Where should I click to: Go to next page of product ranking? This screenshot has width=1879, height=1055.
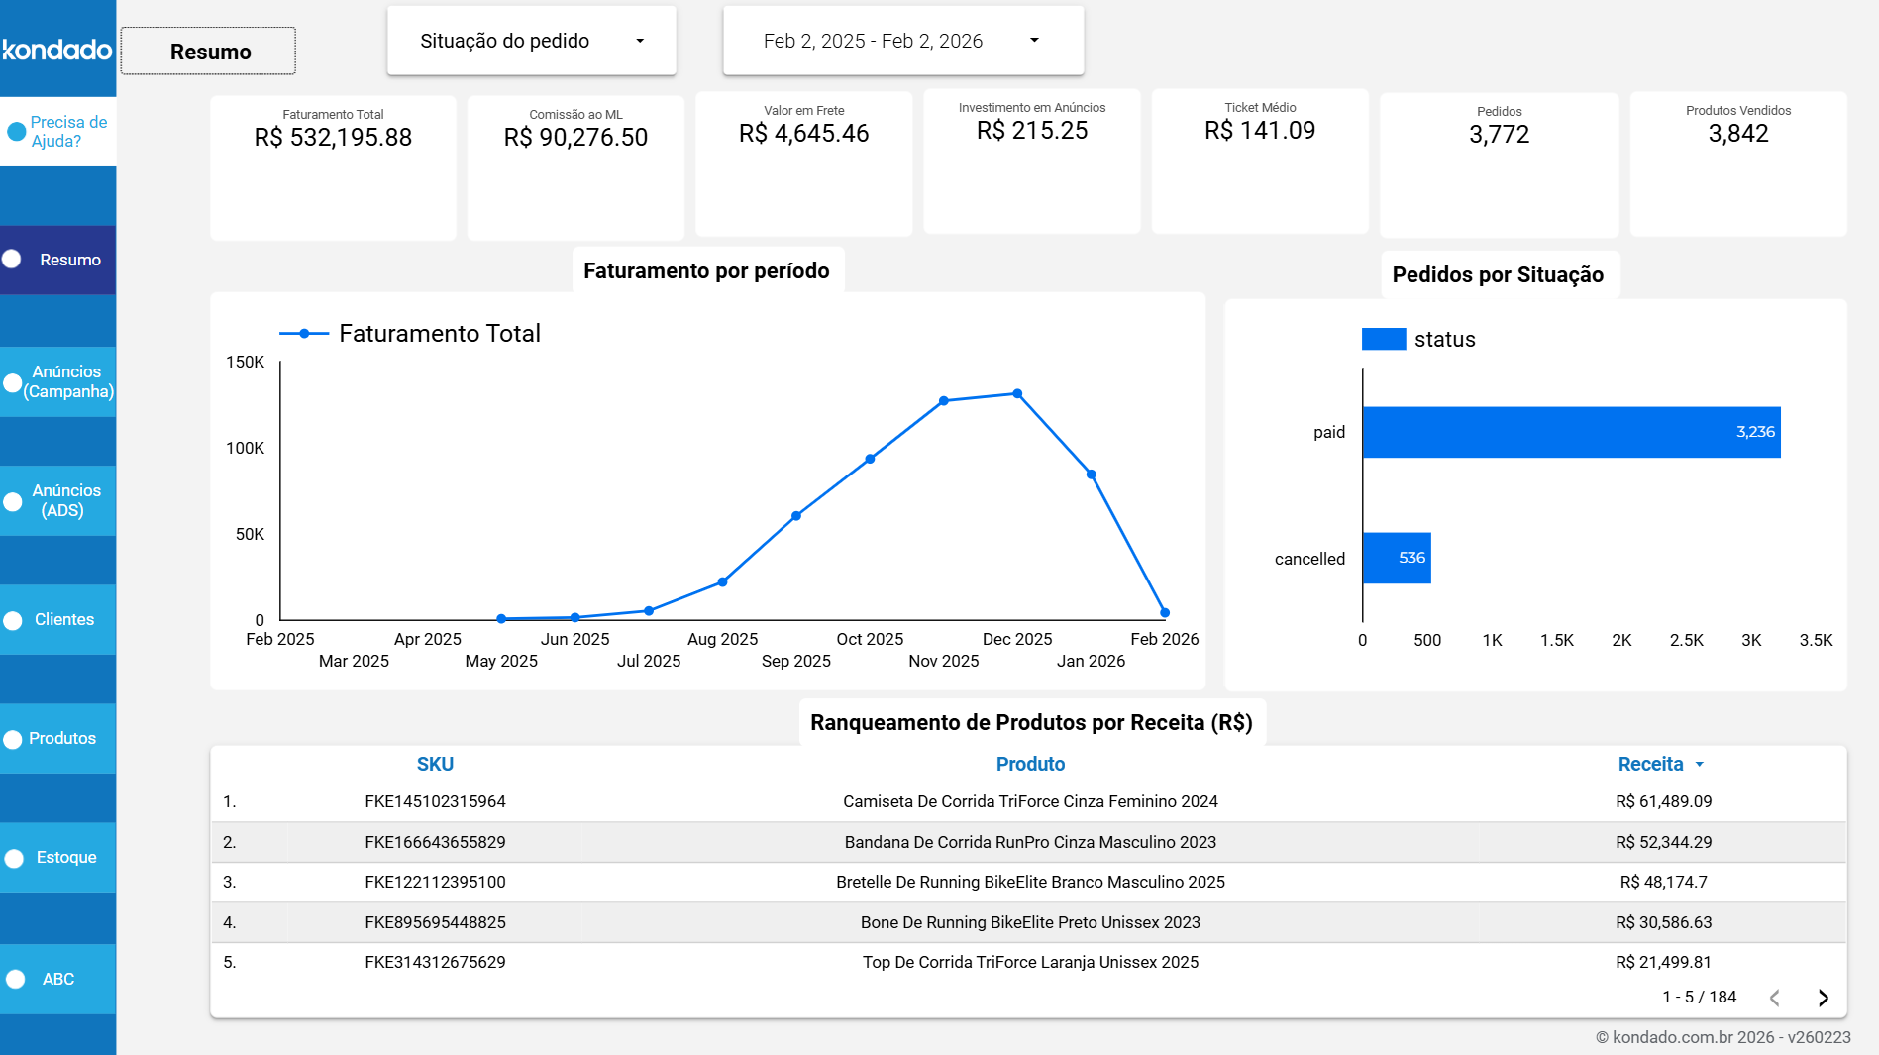tap(1824, 998)
